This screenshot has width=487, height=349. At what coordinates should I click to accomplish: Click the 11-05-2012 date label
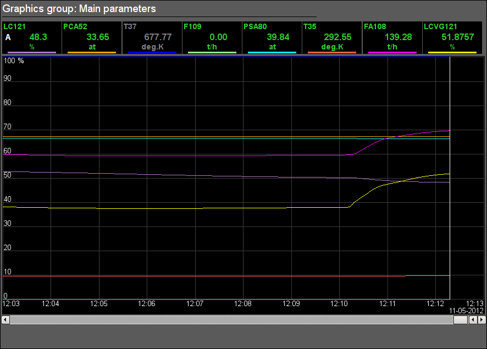click(466, 311)
